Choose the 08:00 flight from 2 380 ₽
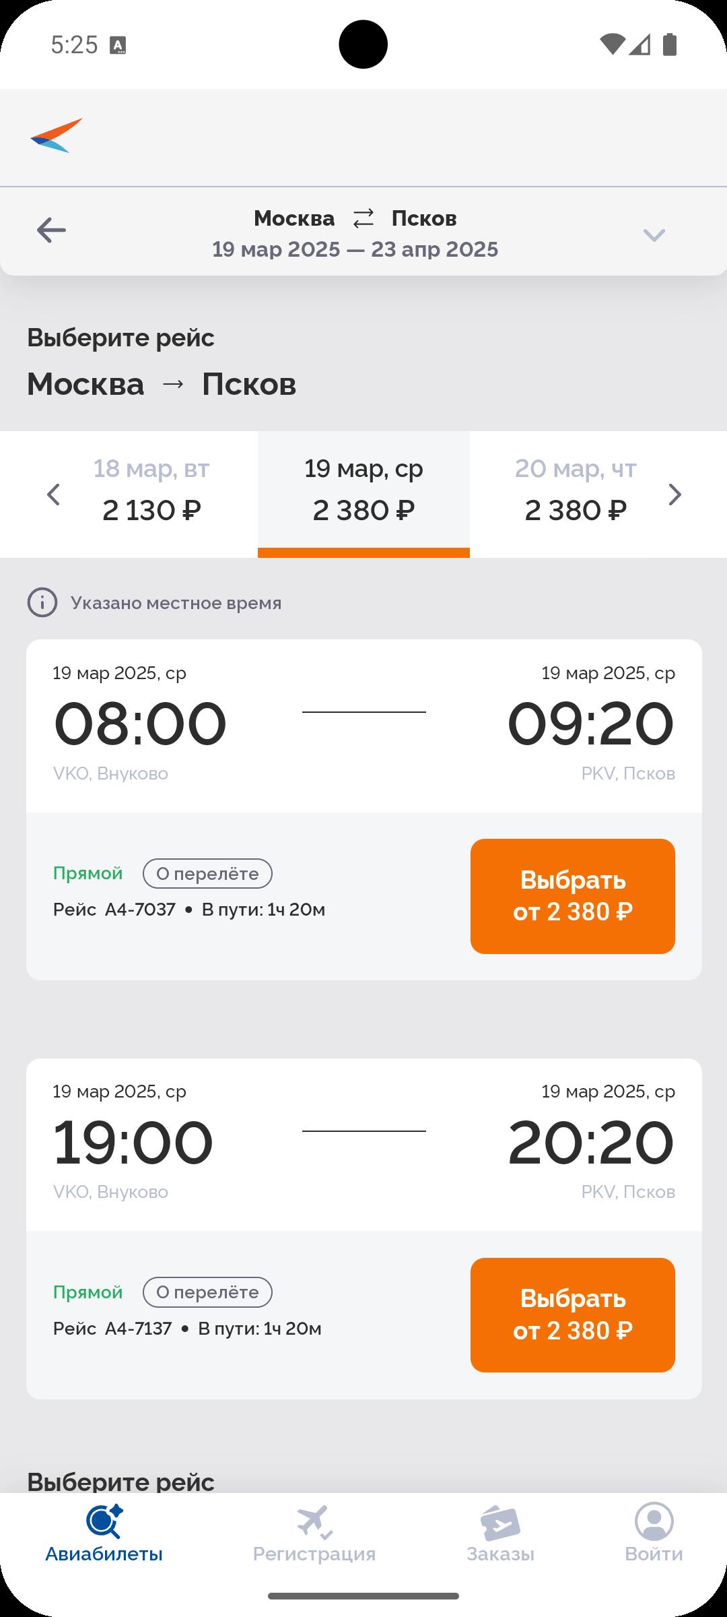 pos(573,896)
